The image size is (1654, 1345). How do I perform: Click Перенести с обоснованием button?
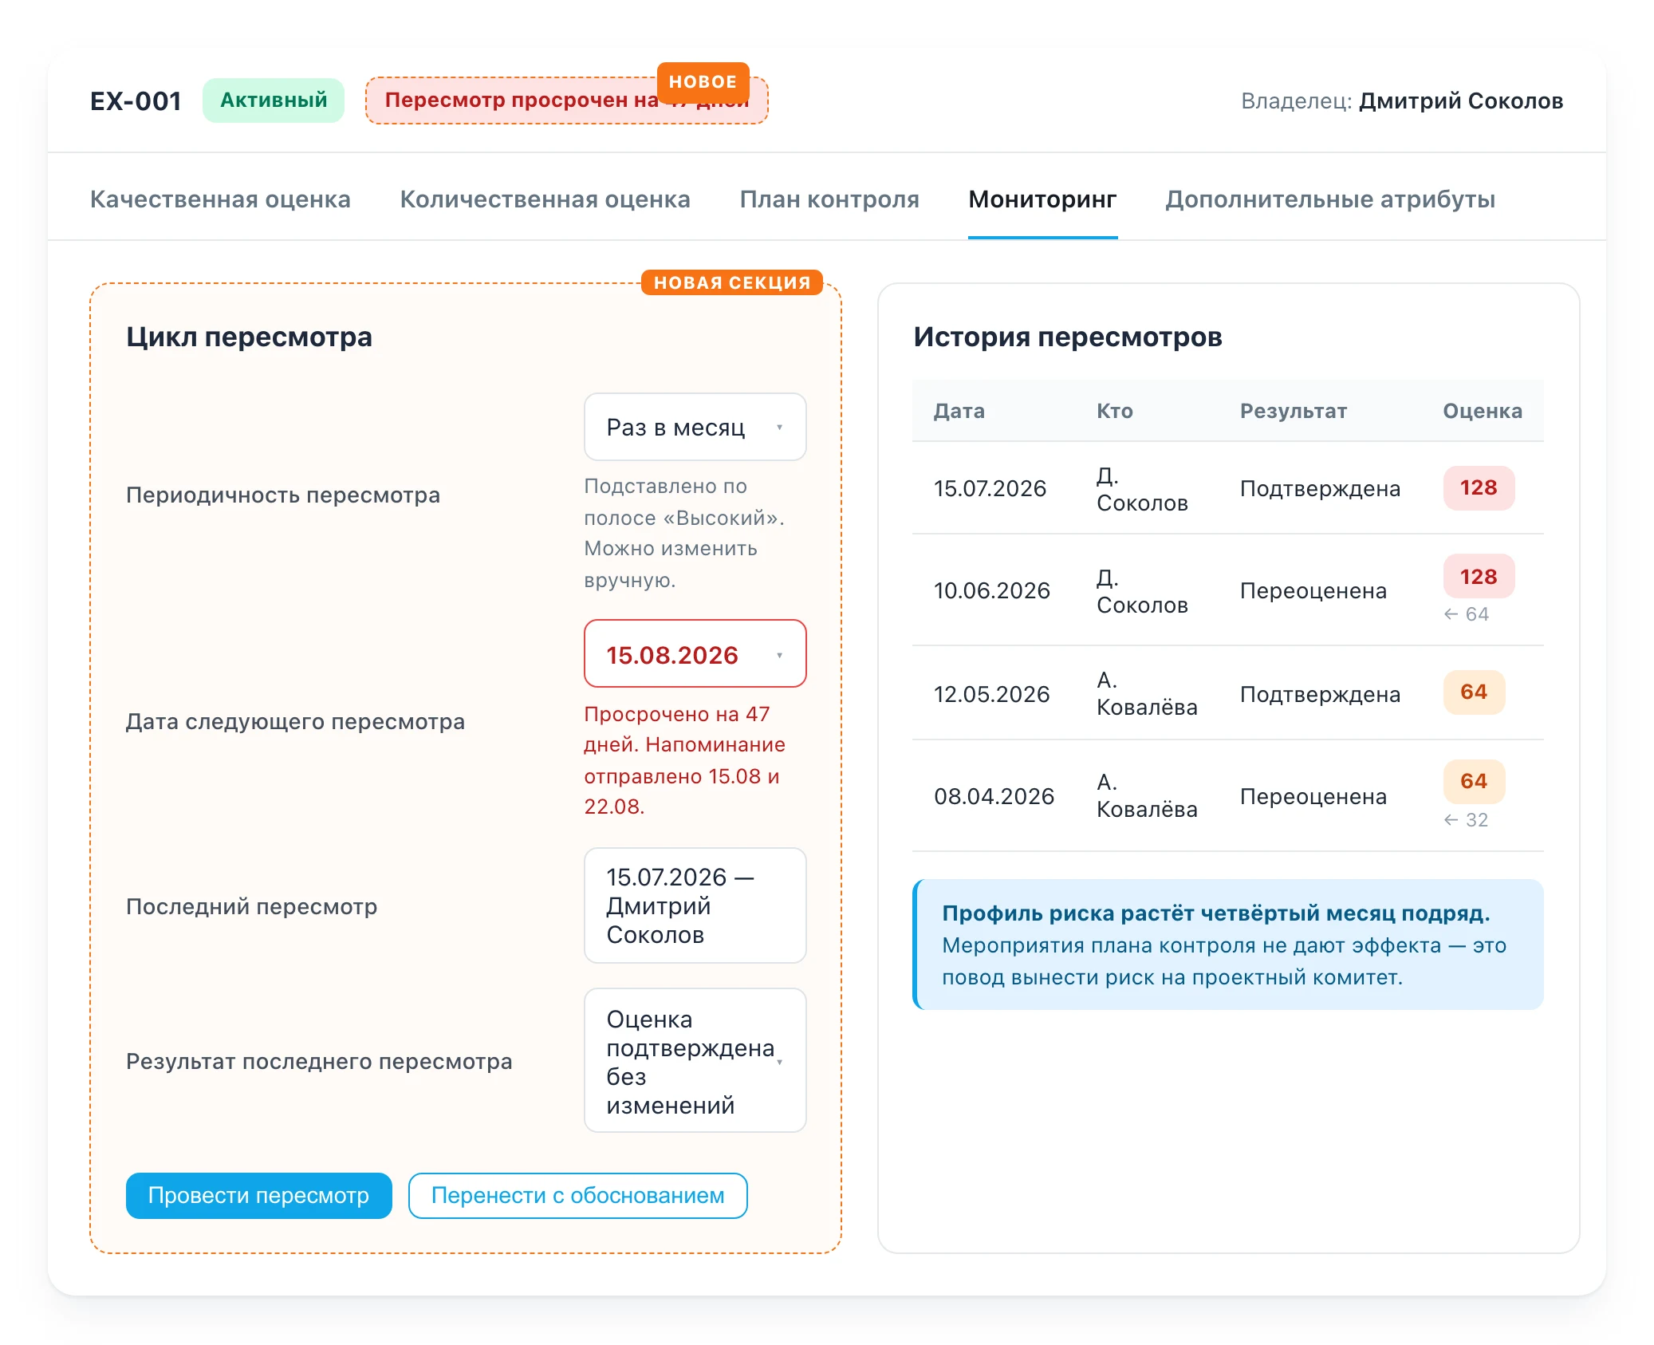[x=577, y=1195]
